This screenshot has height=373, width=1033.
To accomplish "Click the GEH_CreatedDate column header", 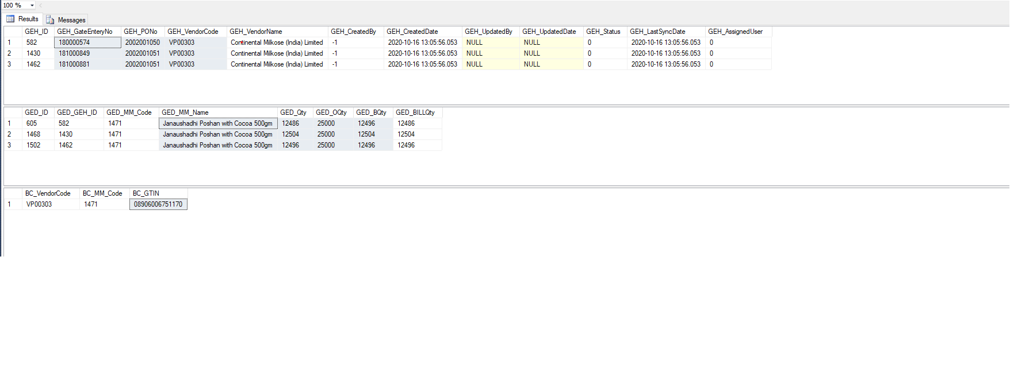I will [x=412, y=32].
